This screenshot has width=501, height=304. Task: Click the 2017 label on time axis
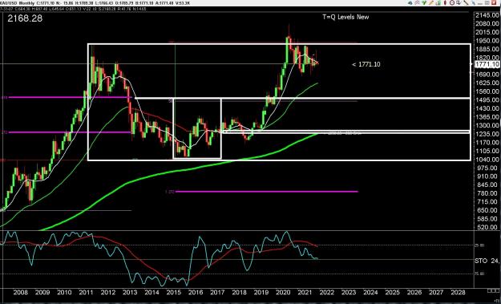[217, 293]
